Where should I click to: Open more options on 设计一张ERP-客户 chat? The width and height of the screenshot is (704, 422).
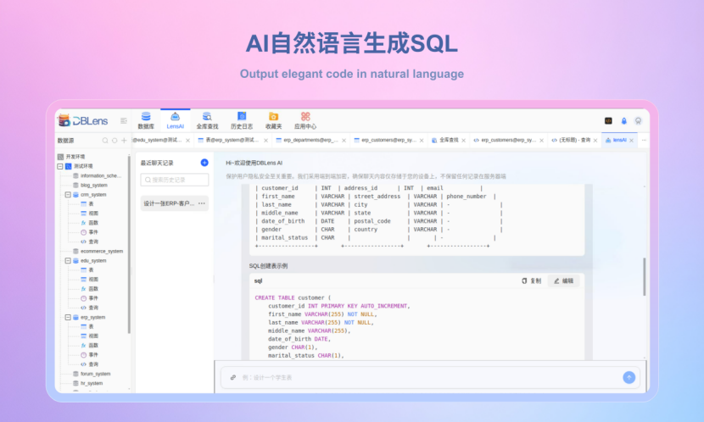pos(202,203)
